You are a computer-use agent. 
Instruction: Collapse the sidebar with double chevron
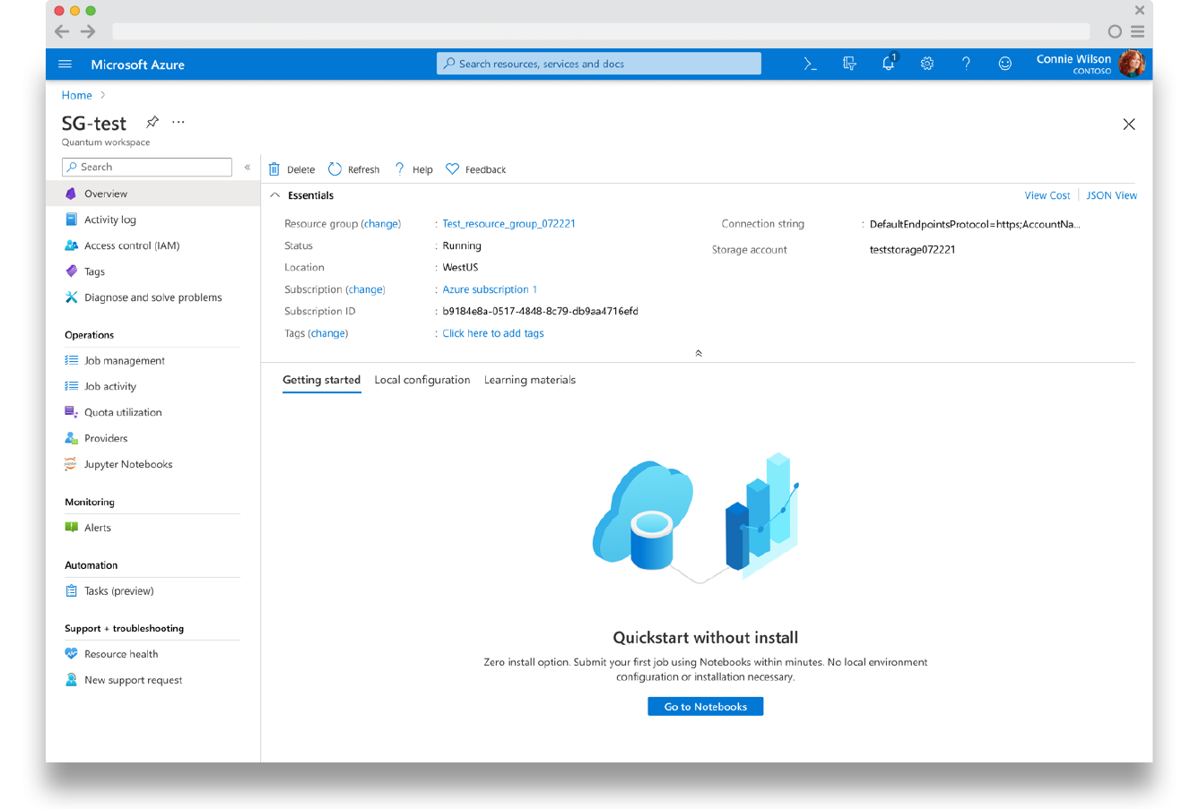click(248, 168)
